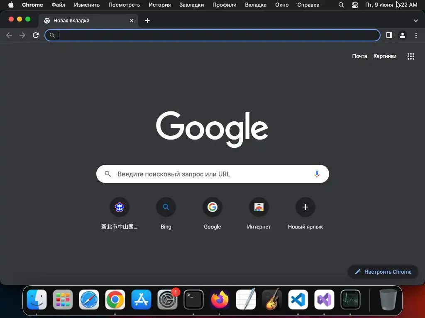This screenshot has height=318, width=425.
Task: Start voice search with the microphone icon
Action: [x=317, y=174]
